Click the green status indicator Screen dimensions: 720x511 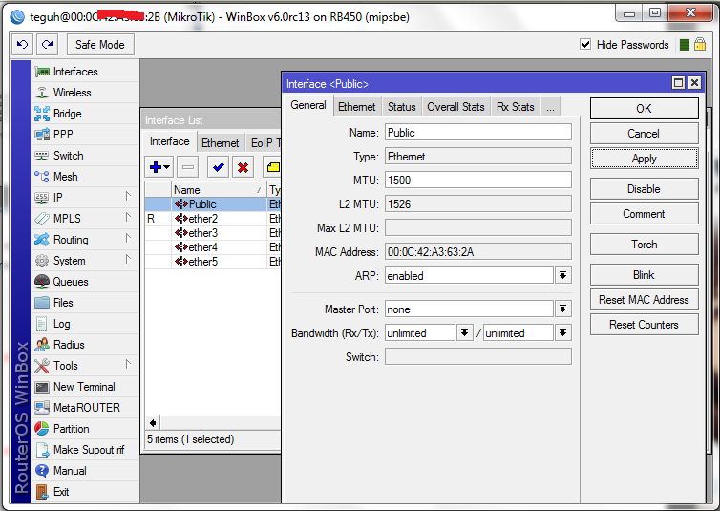684,45
